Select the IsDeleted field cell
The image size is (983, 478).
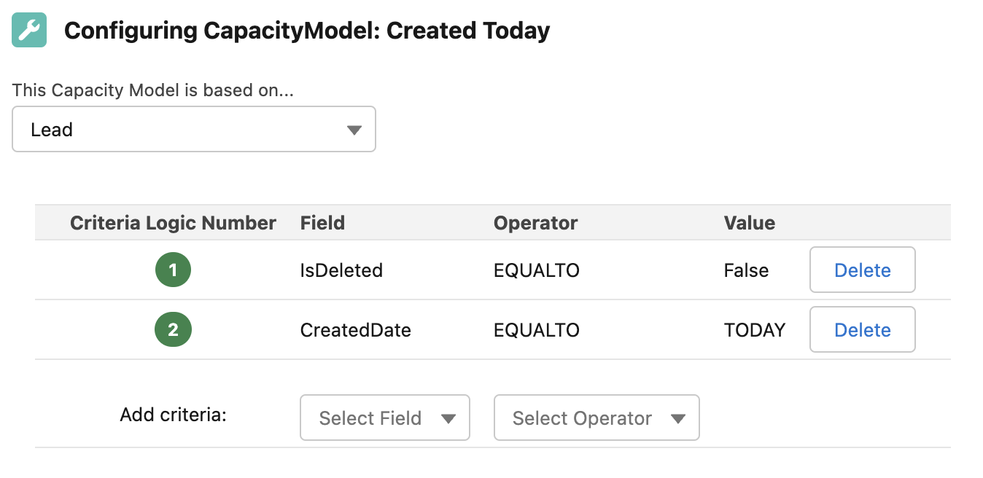(x=341, y=270)
